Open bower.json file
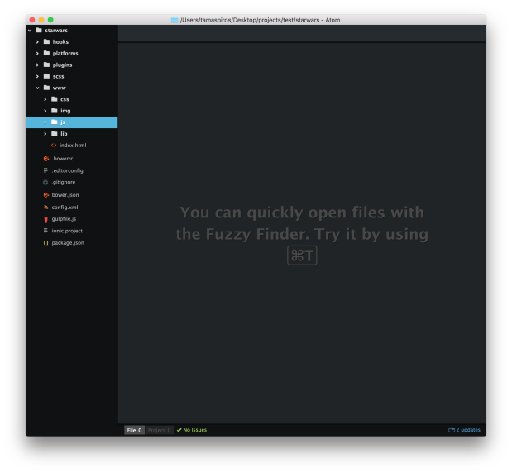The width and height of the screenshot is (512, 473). click(65, 195)
